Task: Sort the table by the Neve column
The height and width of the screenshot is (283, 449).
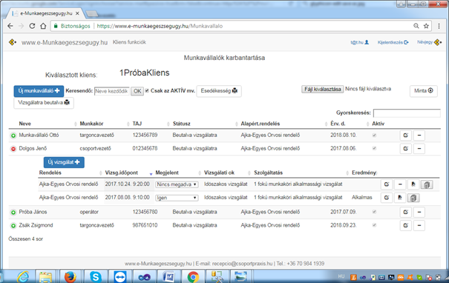Action: pos(25,124)
